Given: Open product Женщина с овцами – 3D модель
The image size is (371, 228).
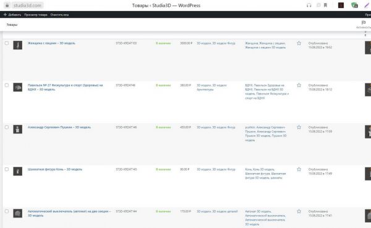Looking at the screenshot, I should point(51,43).
